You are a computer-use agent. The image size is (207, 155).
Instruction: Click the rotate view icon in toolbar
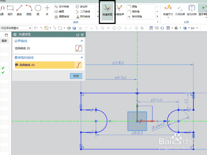pos(162,28)
